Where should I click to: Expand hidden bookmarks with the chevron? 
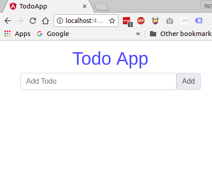pos(138,34)
